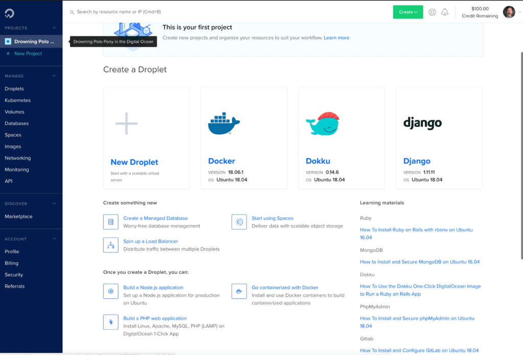Open the Install and Secure phpMyAdmin tutorial
The height and width of the screenshot is (355, 523).
coord(417,322)
